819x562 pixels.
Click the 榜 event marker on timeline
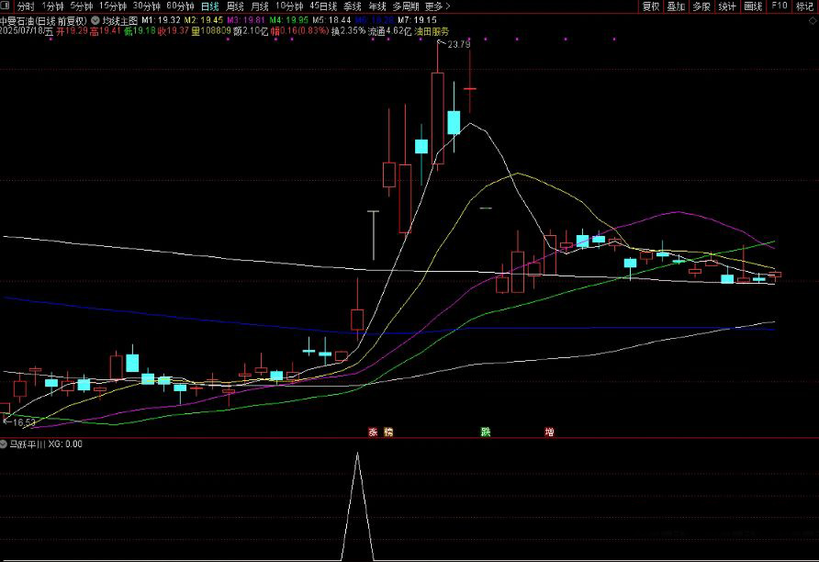(x=387, y=431)
